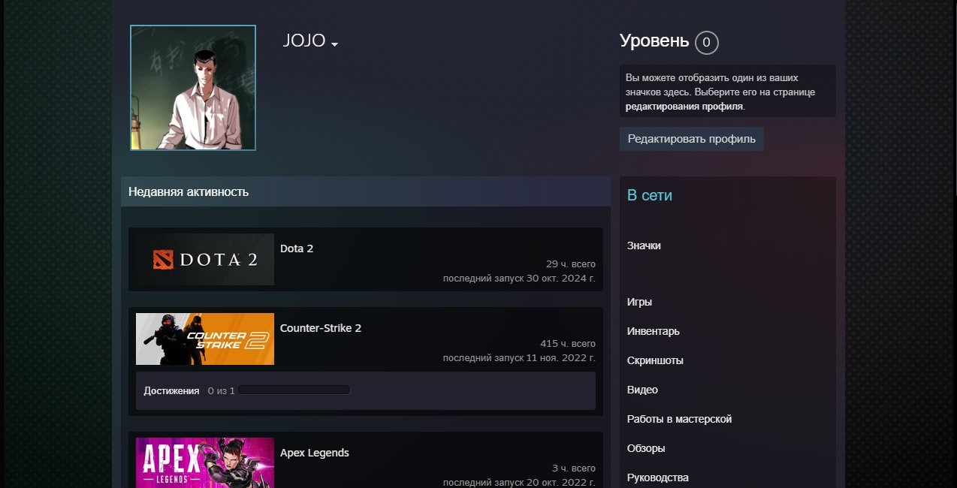
Task: Open the Dota 2 title link
Action: coord(297,249)
